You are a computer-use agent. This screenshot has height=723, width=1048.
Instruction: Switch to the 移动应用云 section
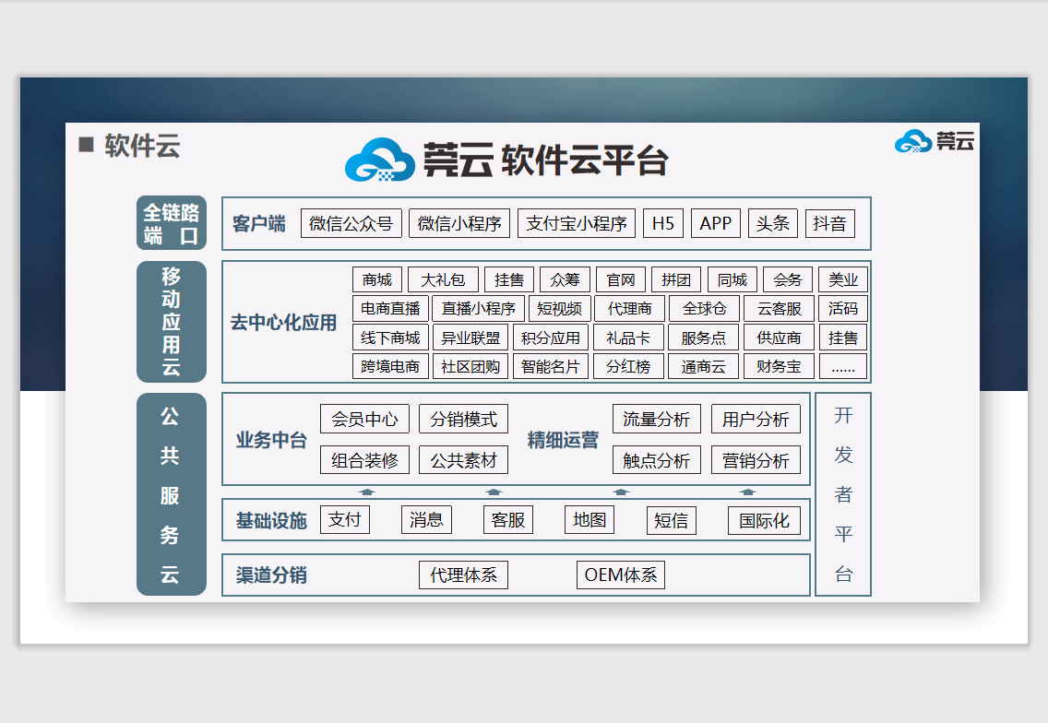[x=171, y=322]
